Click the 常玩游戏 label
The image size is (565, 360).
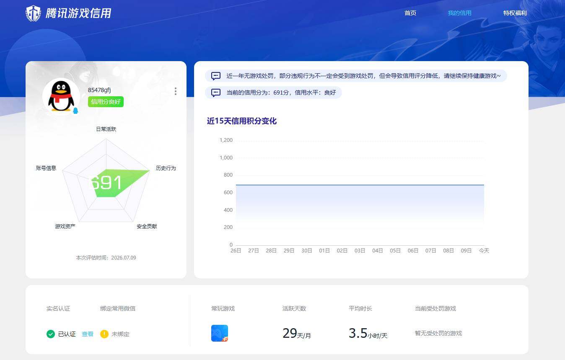223,309
